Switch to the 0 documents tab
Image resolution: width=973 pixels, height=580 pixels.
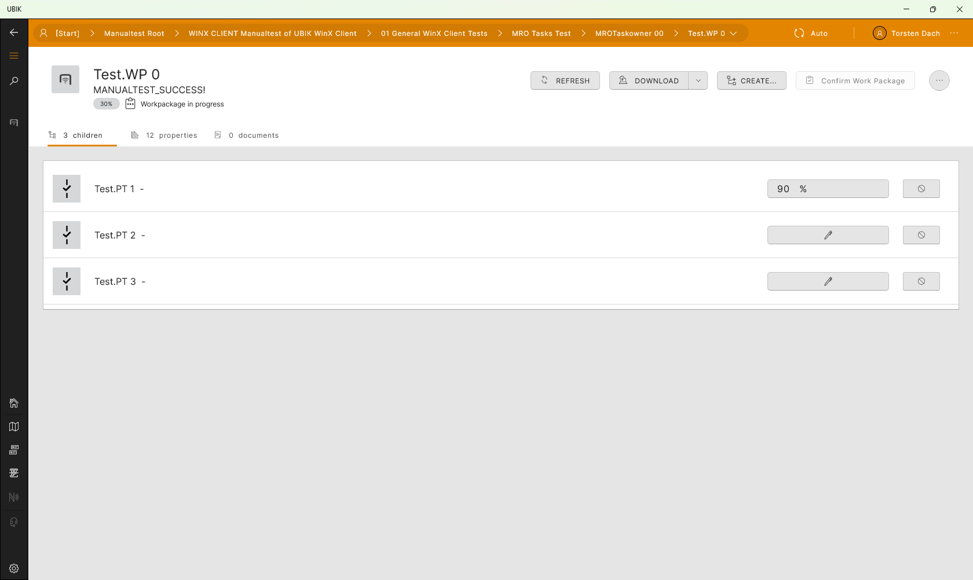(x=247, y=135)
